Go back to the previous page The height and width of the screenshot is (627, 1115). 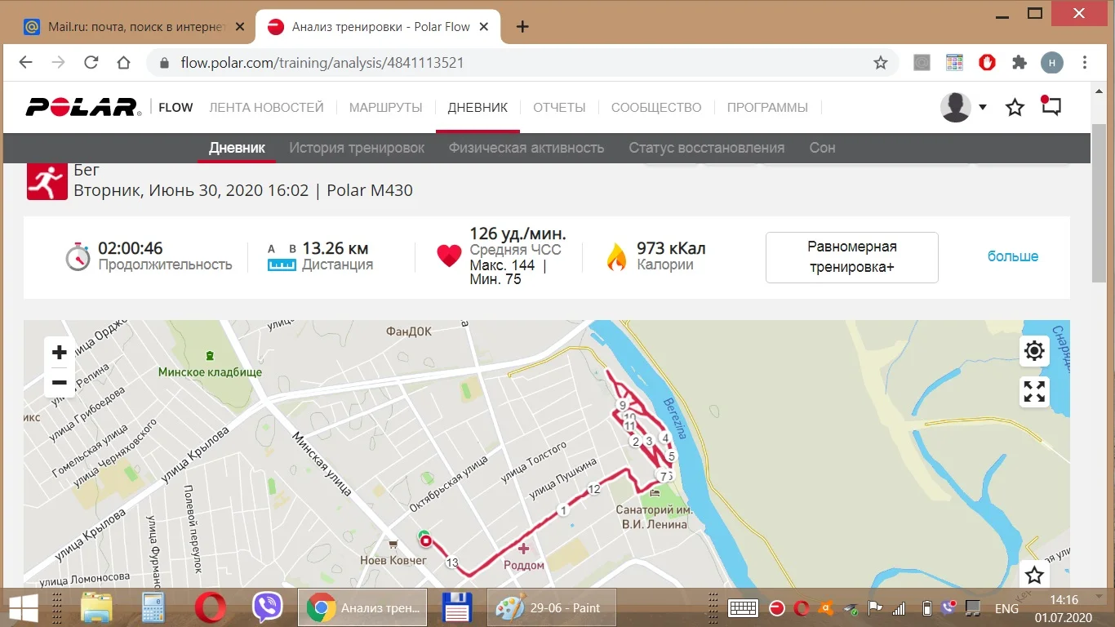click(x=26, y=62)
